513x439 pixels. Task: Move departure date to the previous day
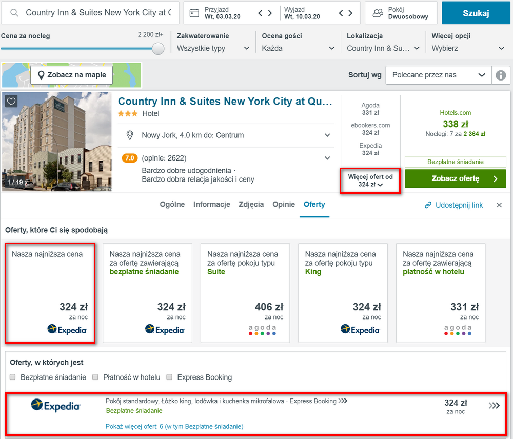[341, 13]
